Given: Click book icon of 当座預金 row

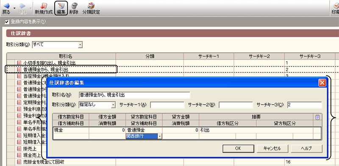Looking at the screenshot, I should [19, 76].
